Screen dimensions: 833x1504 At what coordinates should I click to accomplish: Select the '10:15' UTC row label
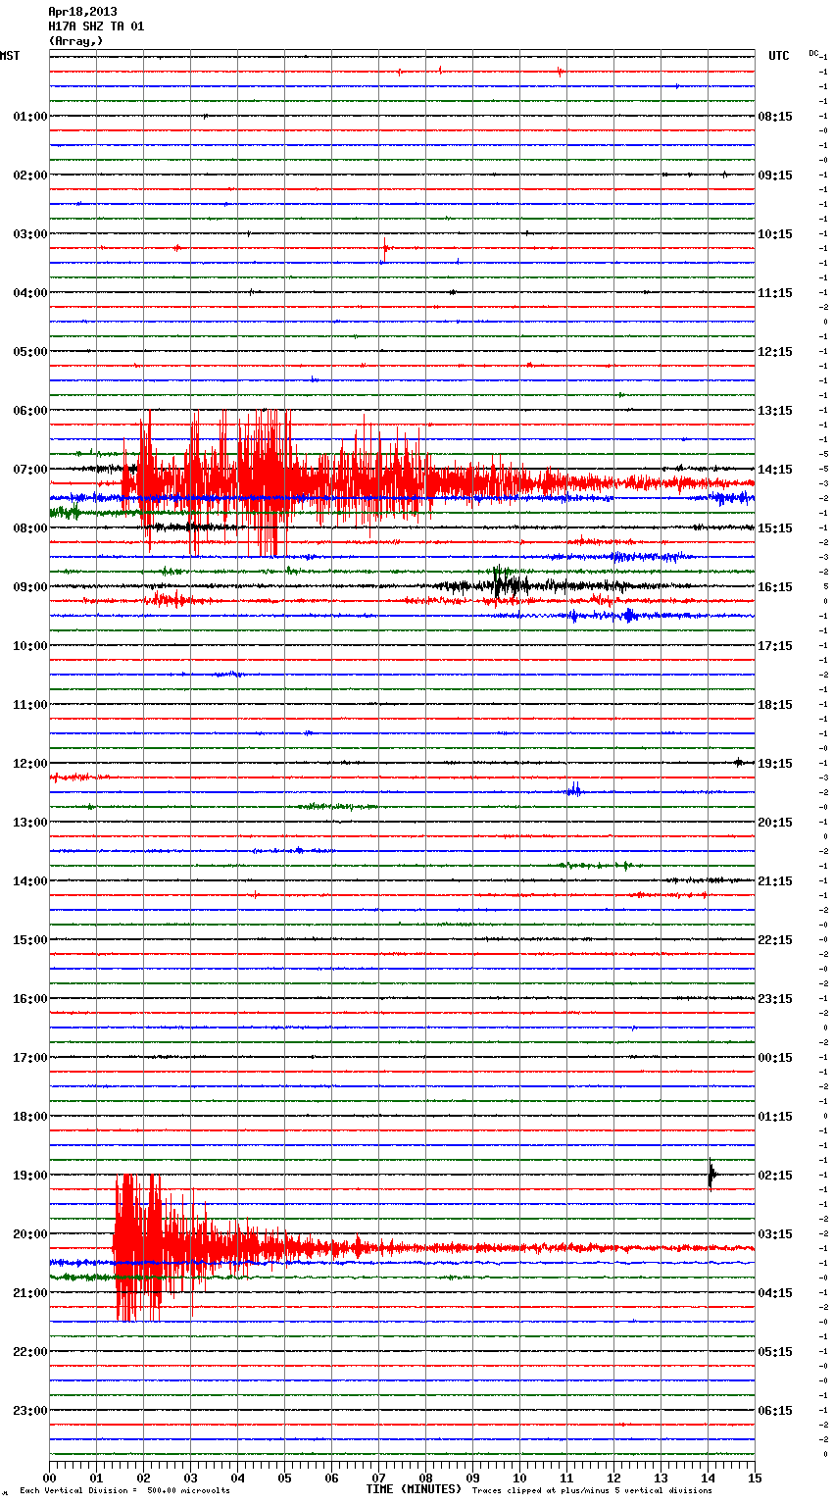[x=775, y=234]
